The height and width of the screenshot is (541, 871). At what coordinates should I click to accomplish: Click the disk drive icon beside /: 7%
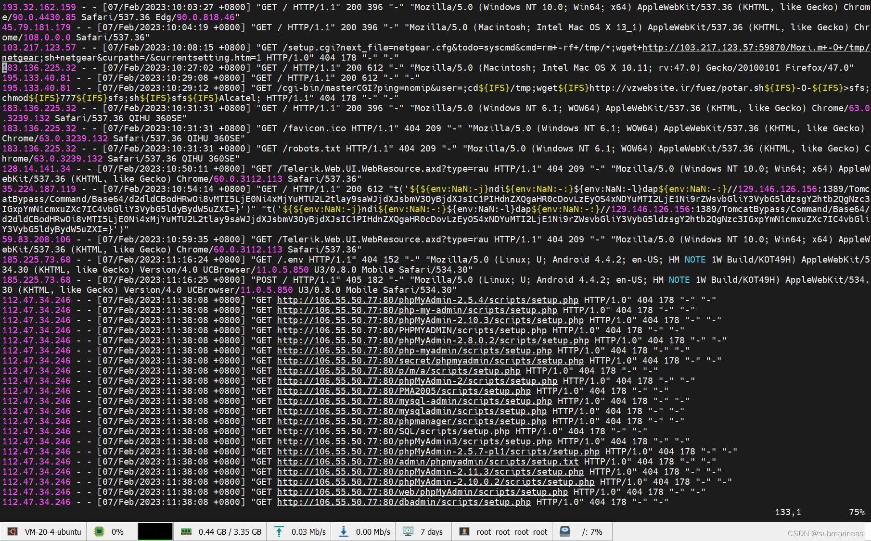(565, 531)
